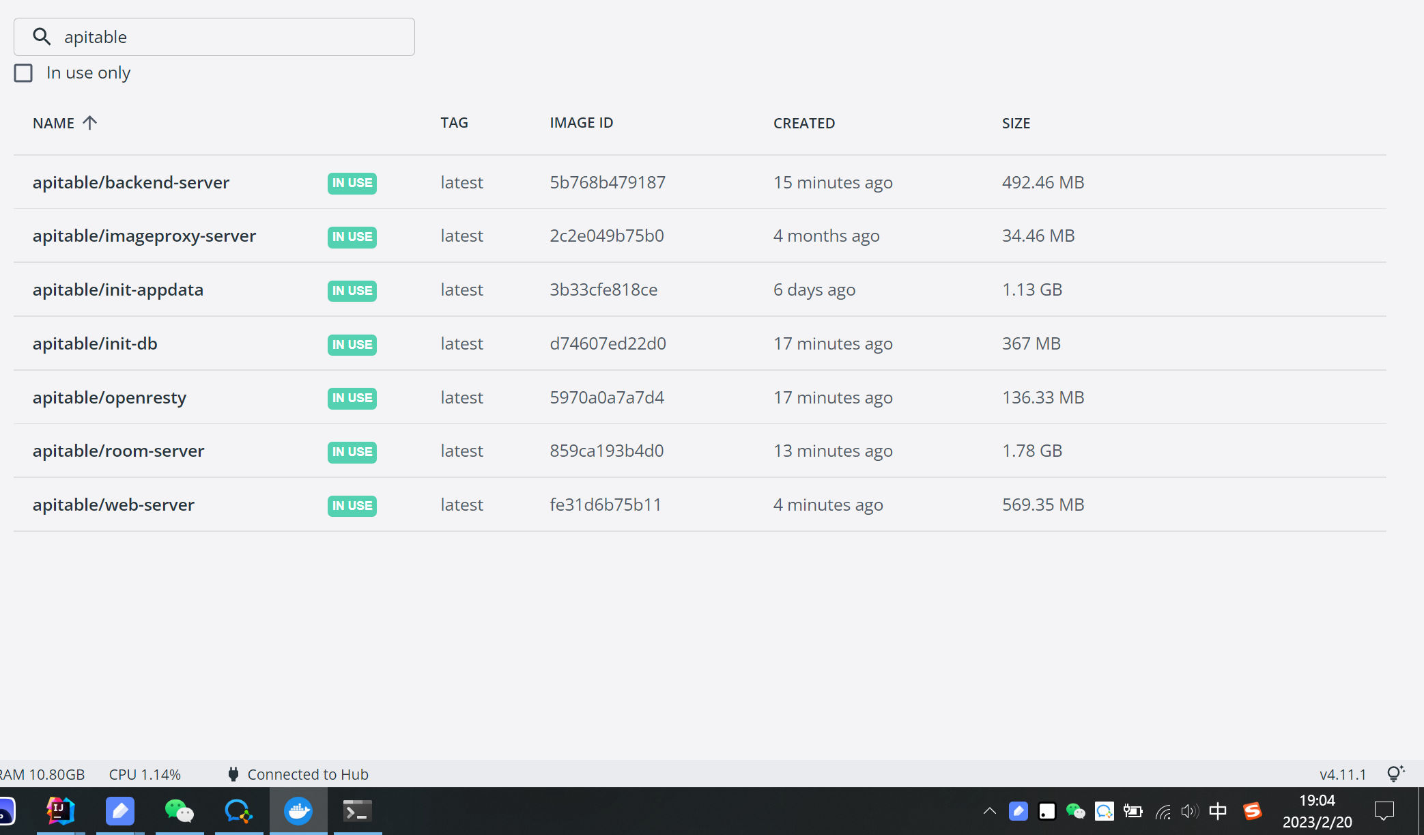Image resolution: width=1424 pixels, height=835 pixels.
Task: Select the apitable/room-server image
Action: [118, 451]
